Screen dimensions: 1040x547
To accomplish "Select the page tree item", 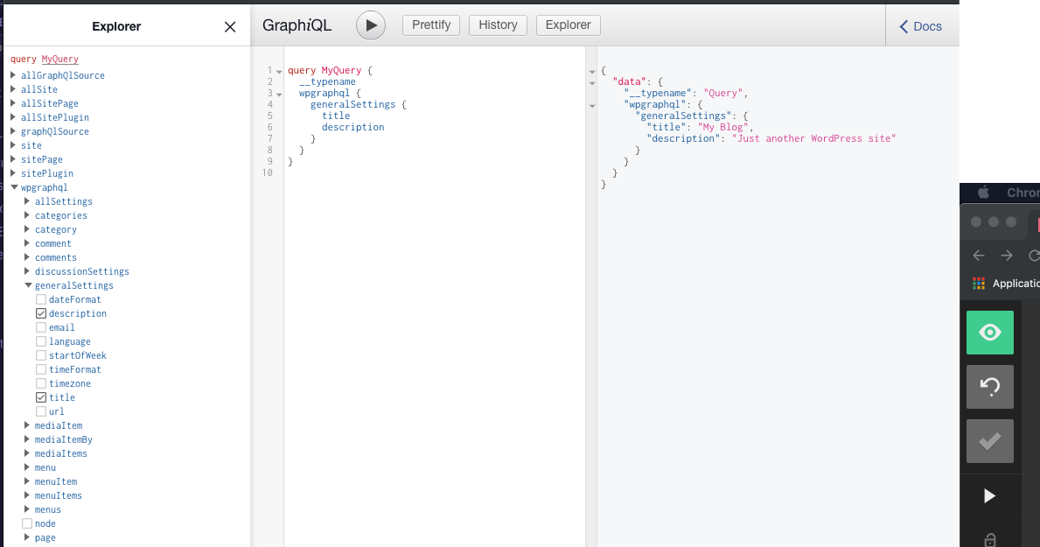I will 45,537.
